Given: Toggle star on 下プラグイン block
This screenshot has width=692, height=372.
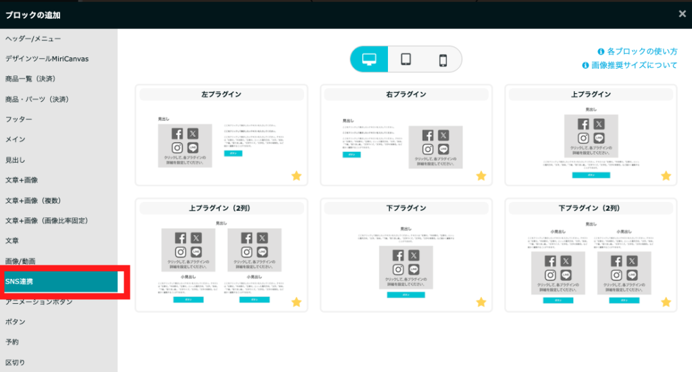Looking at the screenshot, I should [x=481, y=302].
